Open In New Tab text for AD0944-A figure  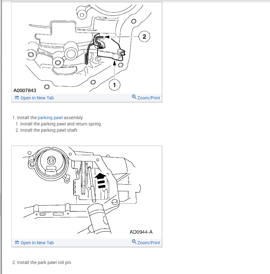(x=37, y=243)
